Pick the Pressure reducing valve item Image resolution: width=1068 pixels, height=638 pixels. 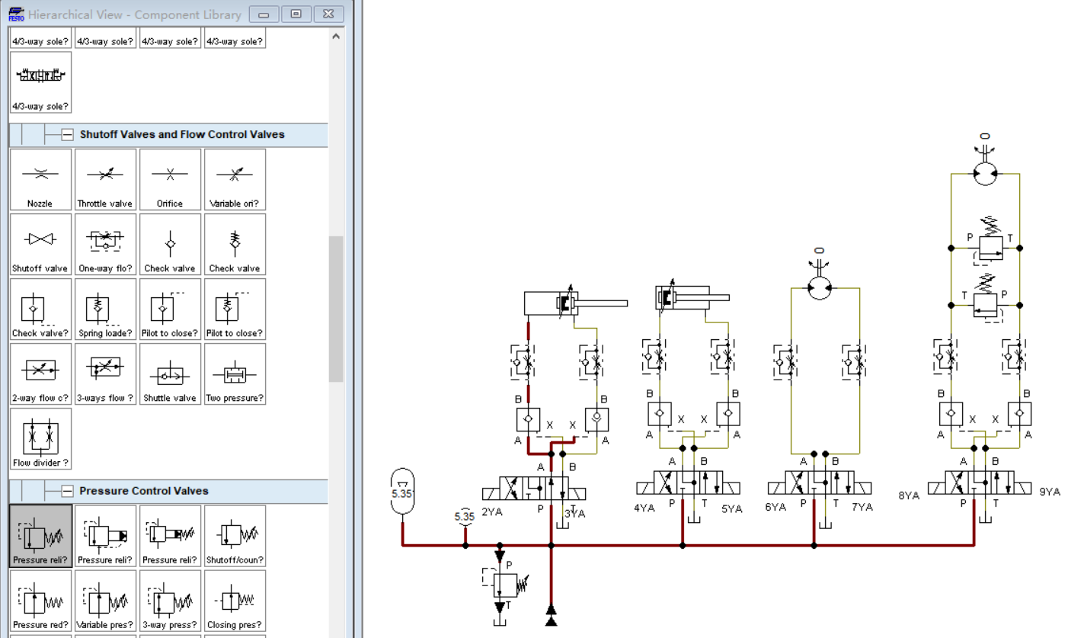(x=40, y=601)
